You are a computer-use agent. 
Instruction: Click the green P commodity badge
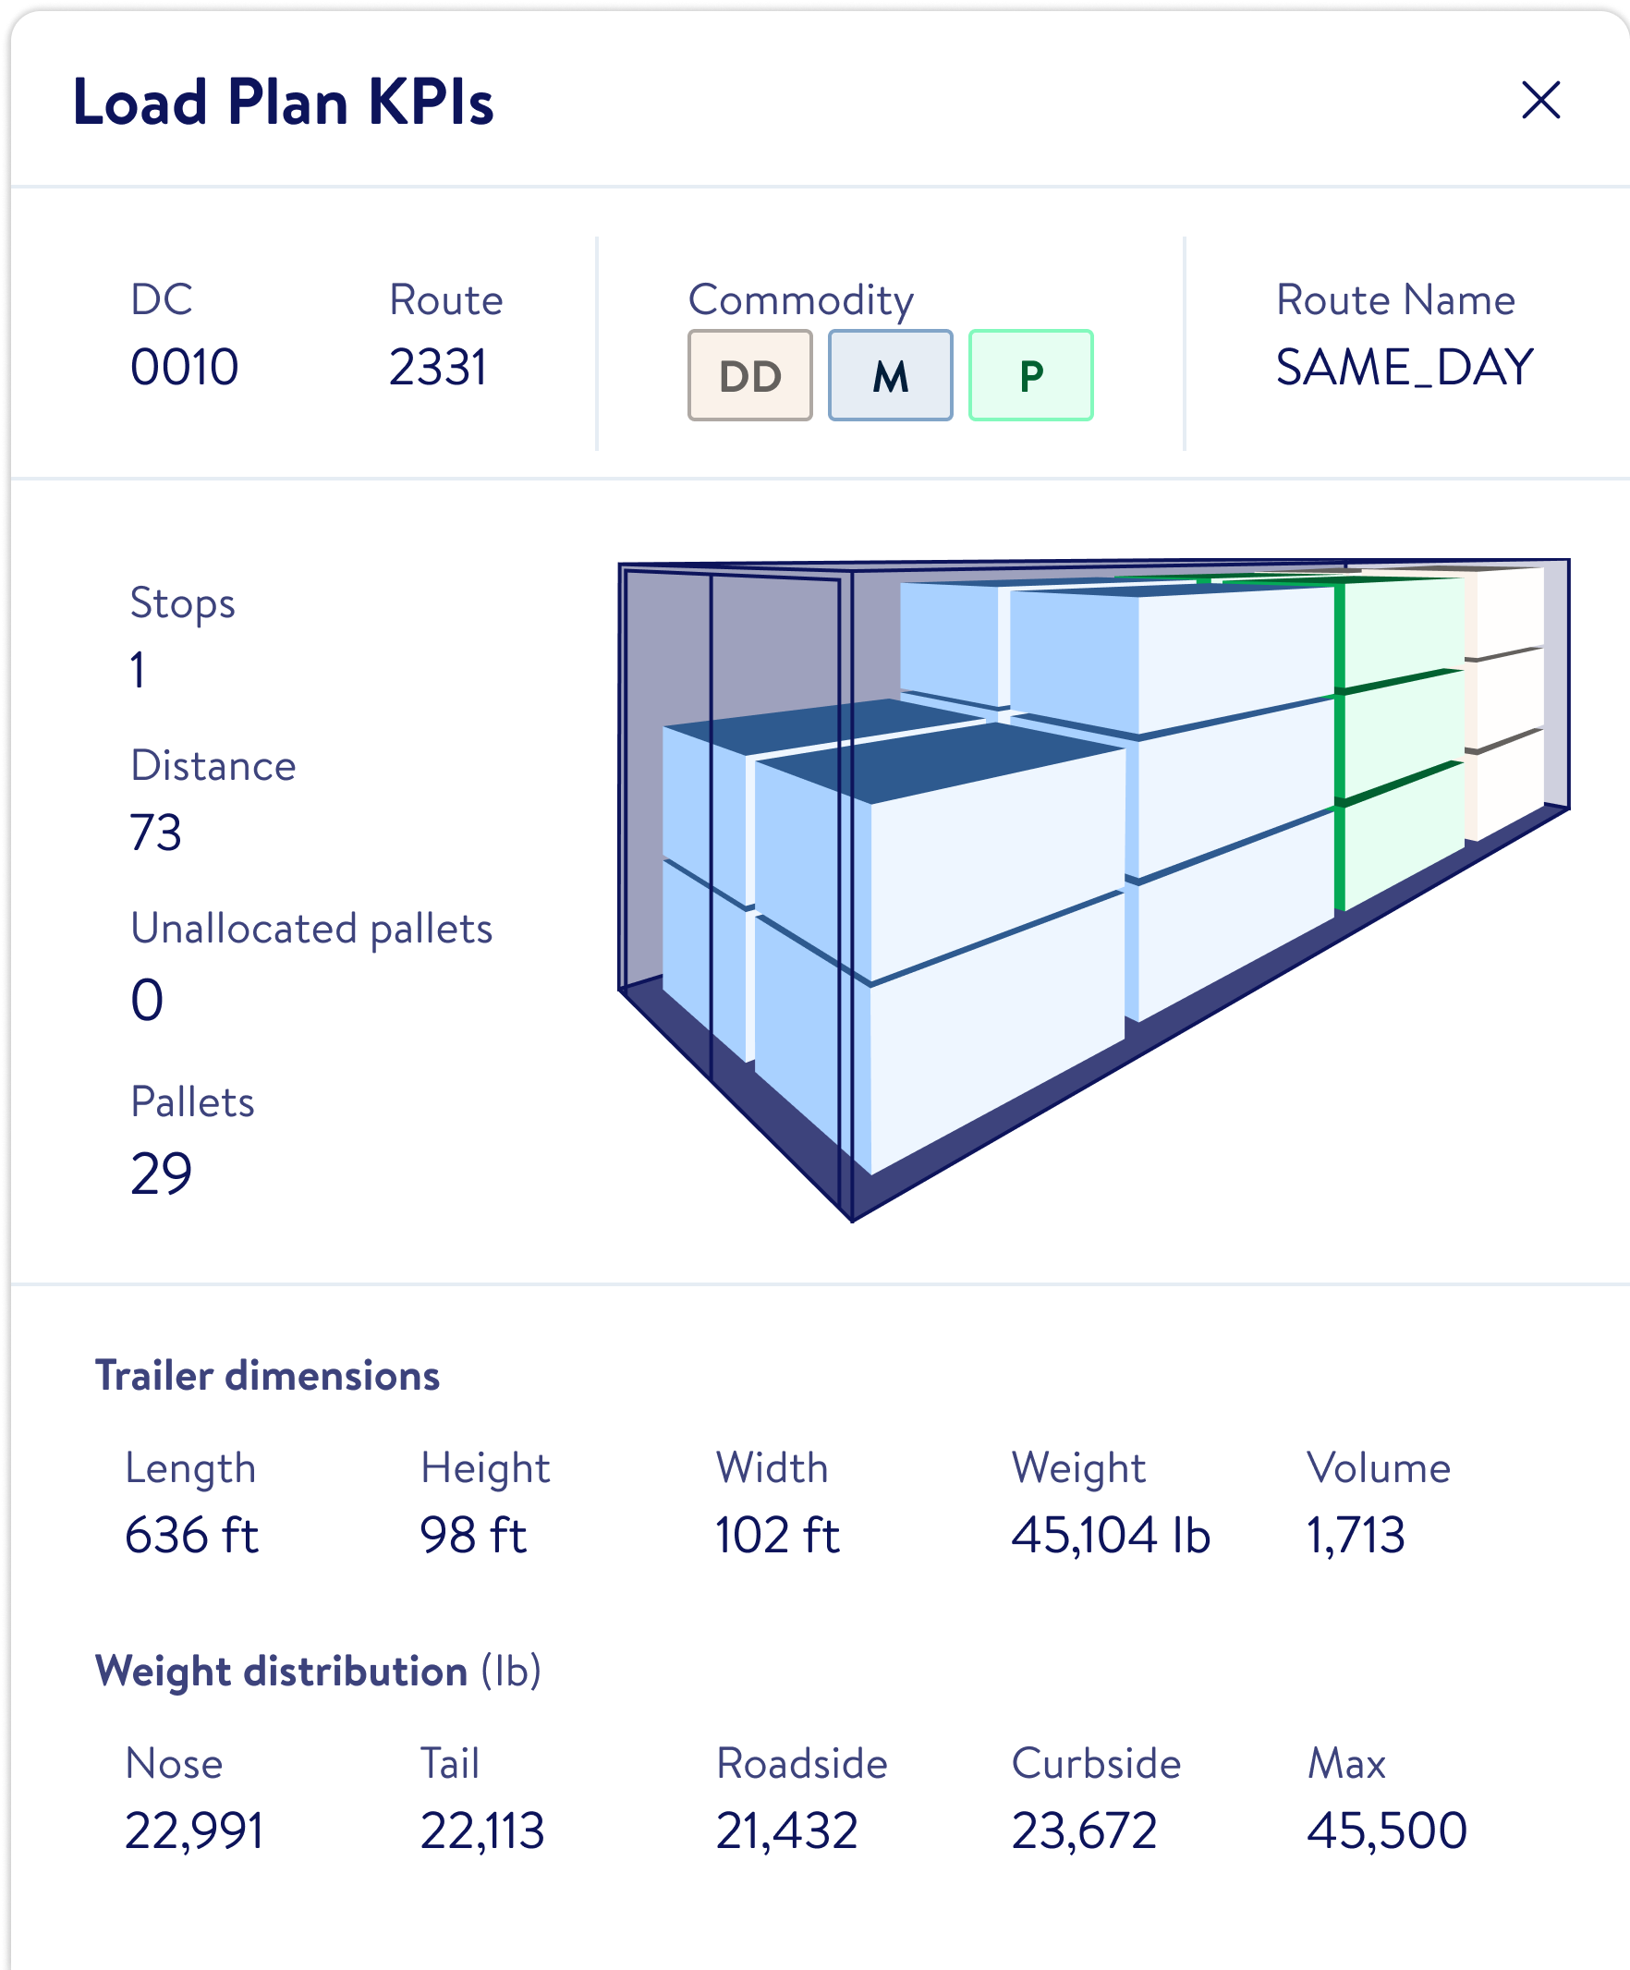click(x=1030, y=375)
